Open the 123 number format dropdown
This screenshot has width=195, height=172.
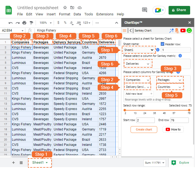(x=87, y=23)
